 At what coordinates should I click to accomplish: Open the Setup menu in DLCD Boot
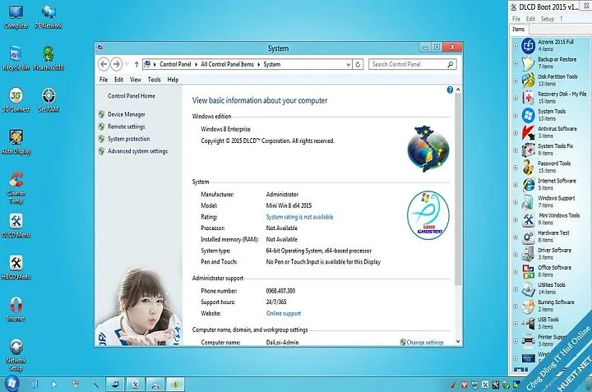point(547,19)
